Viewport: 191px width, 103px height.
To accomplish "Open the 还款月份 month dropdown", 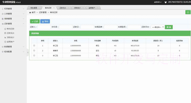I will click(x=158, y=27).
